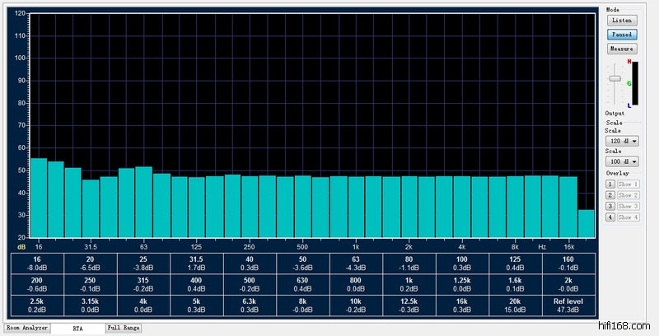This screenshot has height=336, width=659.
Task: Click the level meter bar
Action: pyautogui.click(x=634, y=83)
